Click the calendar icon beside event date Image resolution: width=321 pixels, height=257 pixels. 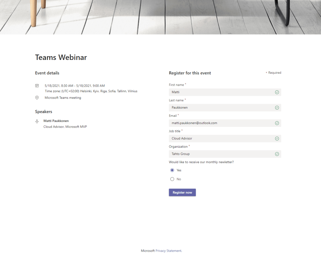[x=37, y=86]
